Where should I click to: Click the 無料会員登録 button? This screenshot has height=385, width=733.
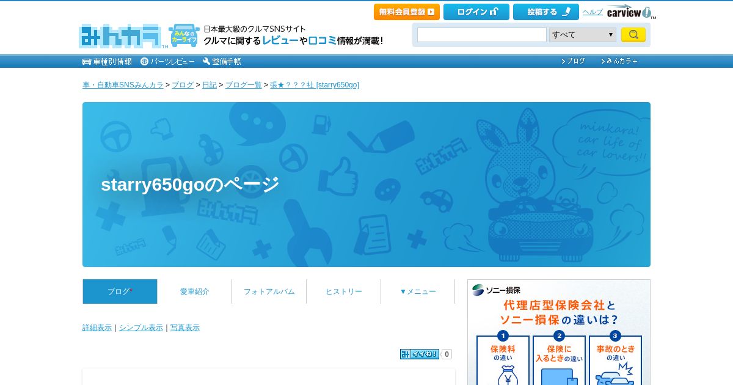coord(407,12)
